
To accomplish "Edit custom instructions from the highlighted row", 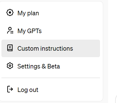I will coord(51,48).
